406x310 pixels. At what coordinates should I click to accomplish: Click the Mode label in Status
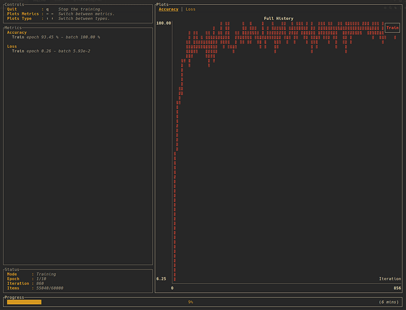pos(12,274)
